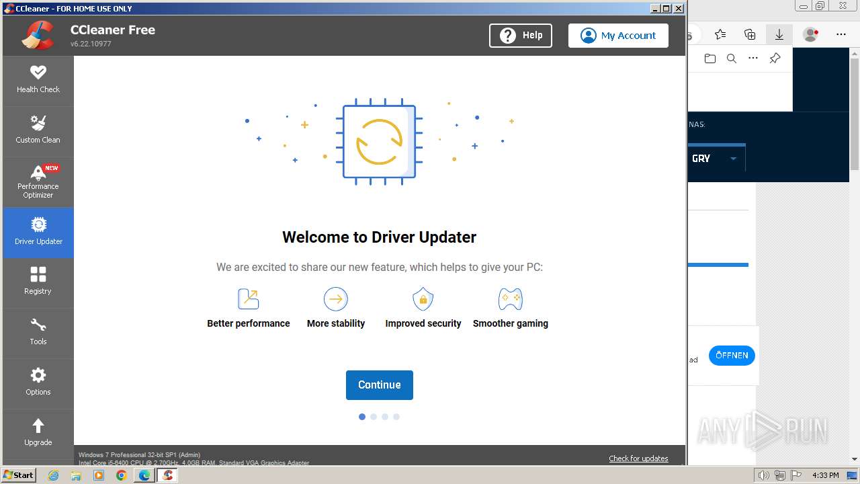
Task: Open more options in Edge downloads panel
Action: (753, 58)
